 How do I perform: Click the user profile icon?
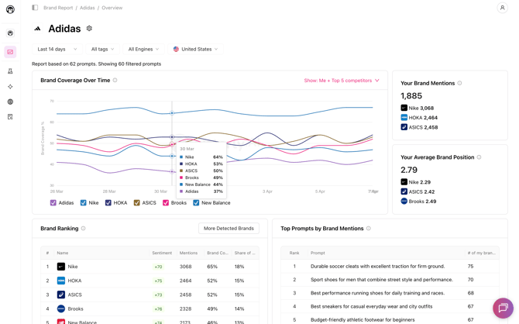502,8
